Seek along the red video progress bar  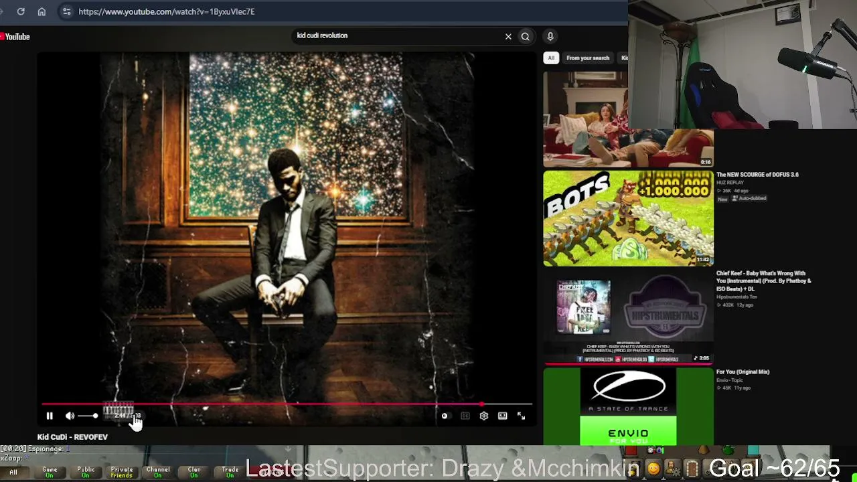pos(287,404)
